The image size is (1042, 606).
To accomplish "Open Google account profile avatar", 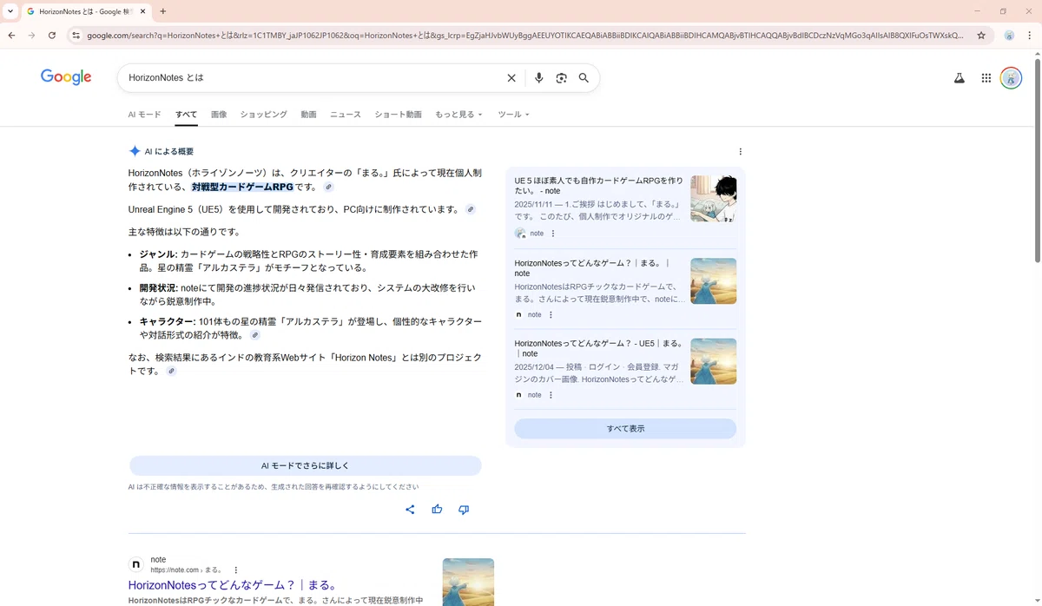I will point(1011,78).
